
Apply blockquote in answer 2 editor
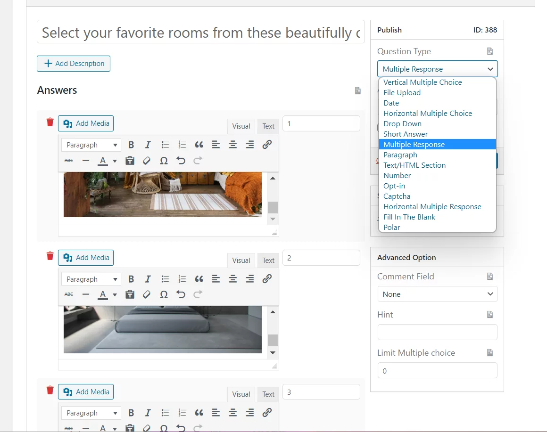coord(199,279)
